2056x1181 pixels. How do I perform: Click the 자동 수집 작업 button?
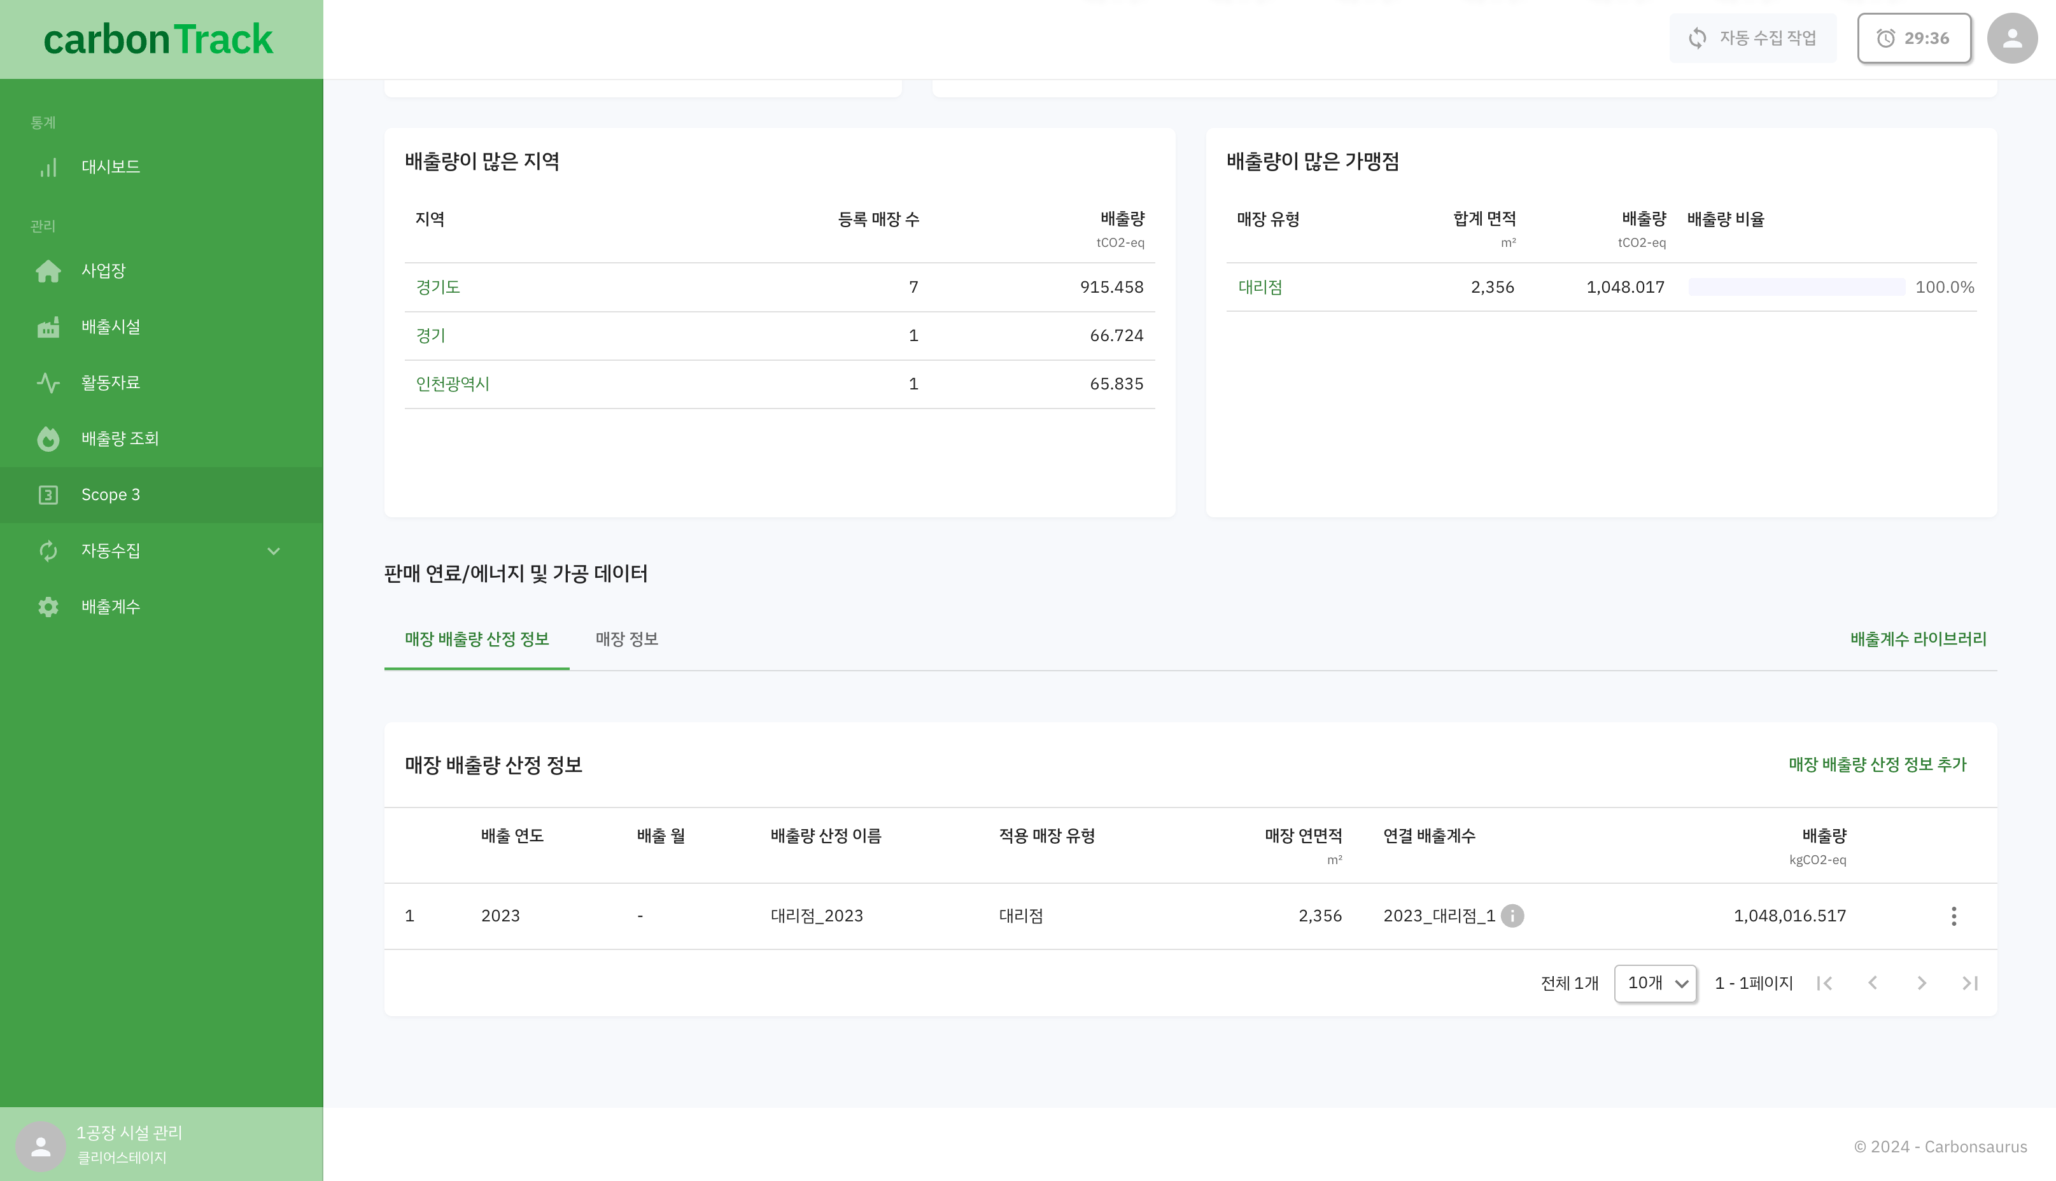pyautogui.click(x=1752, y=38)
